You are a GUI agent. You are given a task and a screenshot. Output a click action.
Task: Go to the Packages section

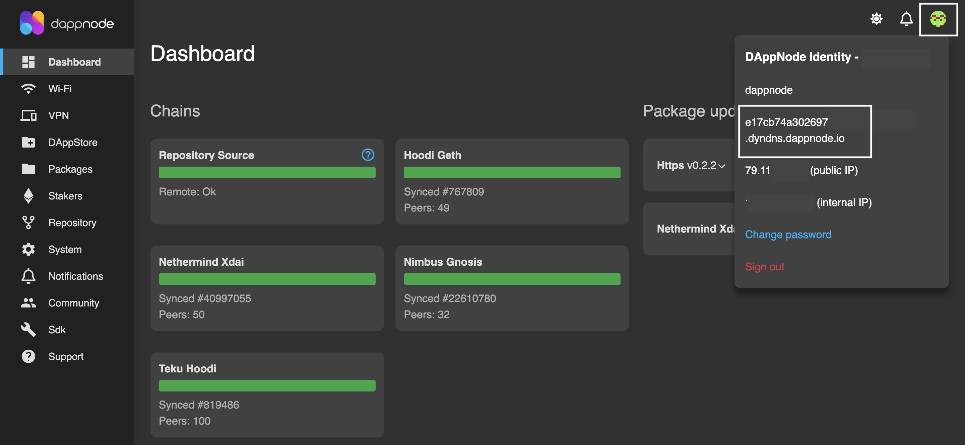pos(70,169)
